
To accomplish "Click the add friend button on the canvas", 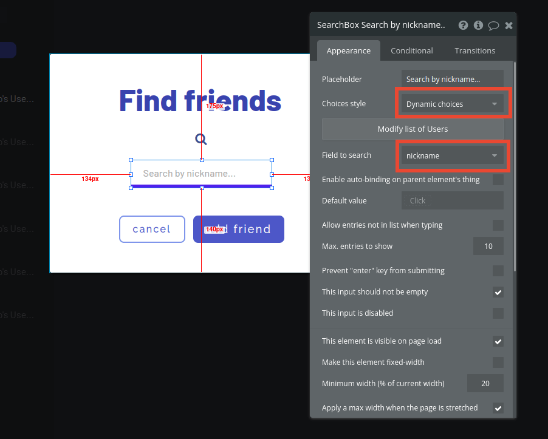I will pyautogui.click(x=238, y=229).
